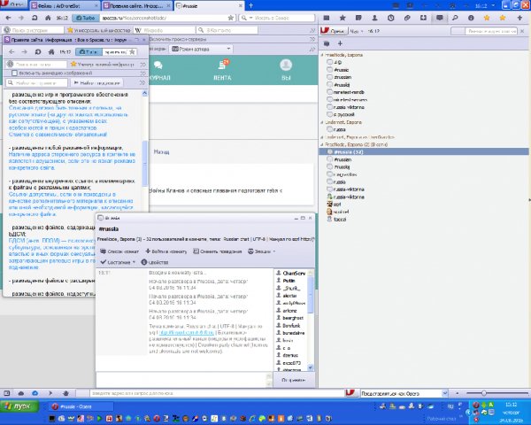531x425 pixels.
Task: Open the Links chain panel icon
Action: click(x=407, y=18)
